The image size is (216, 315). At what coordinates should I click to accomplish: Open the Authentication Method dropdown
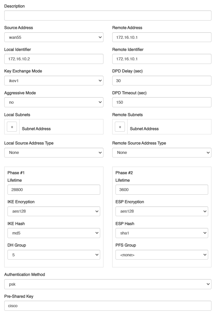coord(108,284)
